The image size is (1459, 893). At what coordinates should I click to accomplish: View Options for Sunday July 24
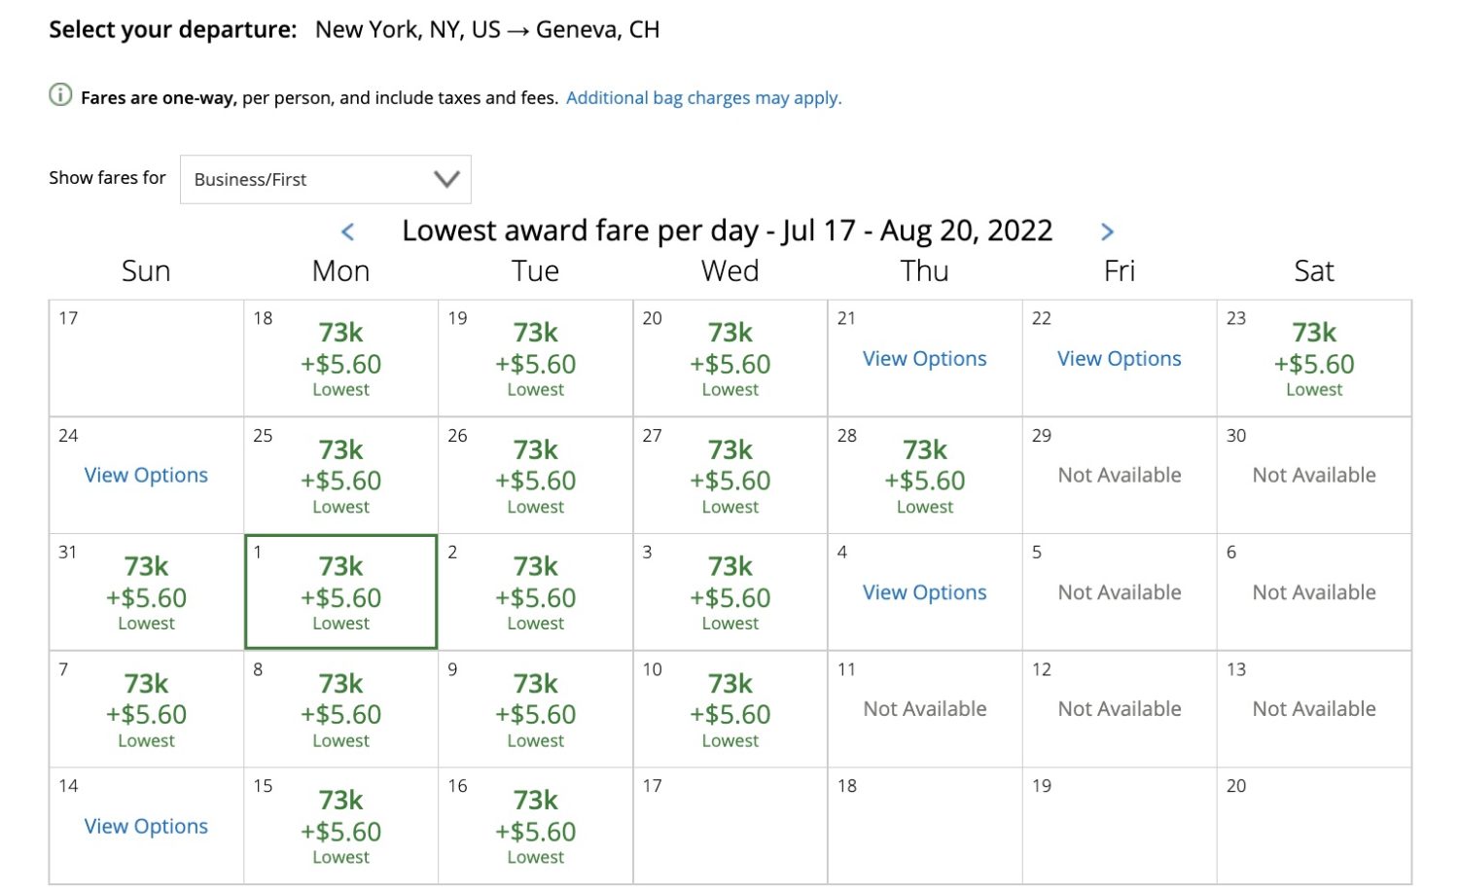click(x=146, y=476)
